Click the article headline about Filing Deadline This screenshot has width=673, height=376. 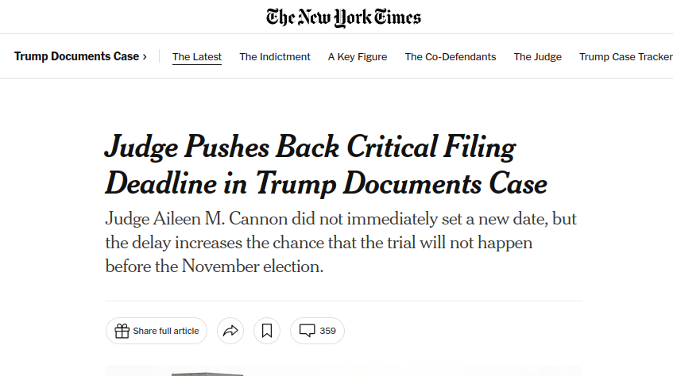326,166
